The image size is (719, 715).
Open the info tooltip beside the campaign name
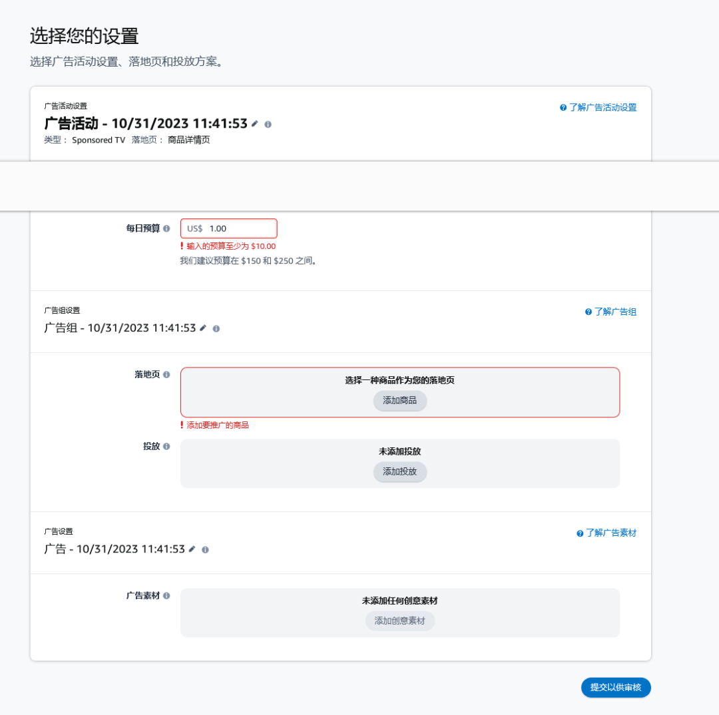point(268,124)
